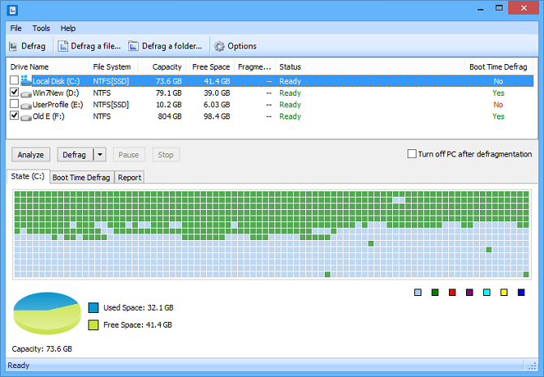The height and width of the screenshot is (377, 544).
Task: Click the Local Disk (C:) drive icon
Action: tap(25, 81)
